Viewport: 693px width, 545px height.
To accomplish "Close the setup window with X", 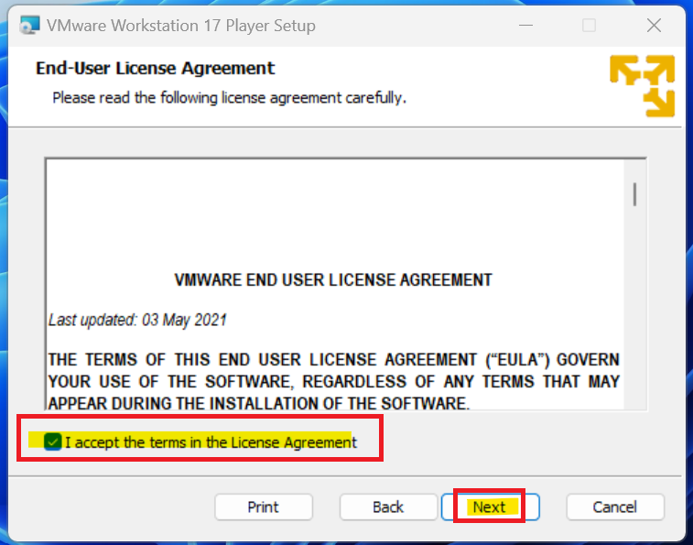I will [x=654, y=26].
